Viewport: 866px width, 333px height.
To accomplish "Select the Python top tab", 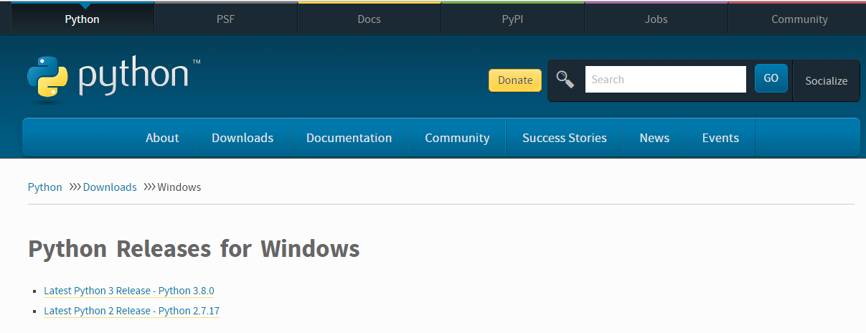I will click(x=82, y=19).
